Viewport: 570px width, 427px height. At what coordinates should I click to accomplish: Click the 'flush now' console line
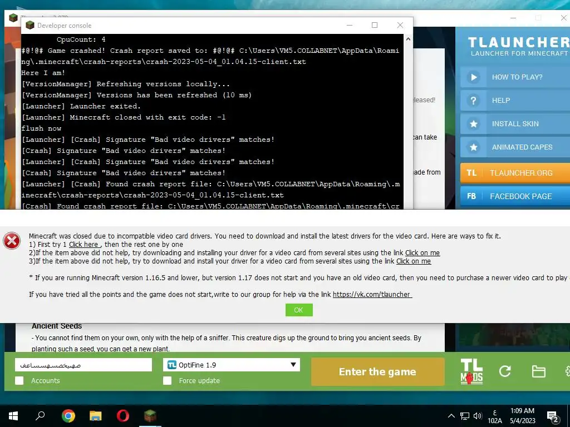[41, 128]
